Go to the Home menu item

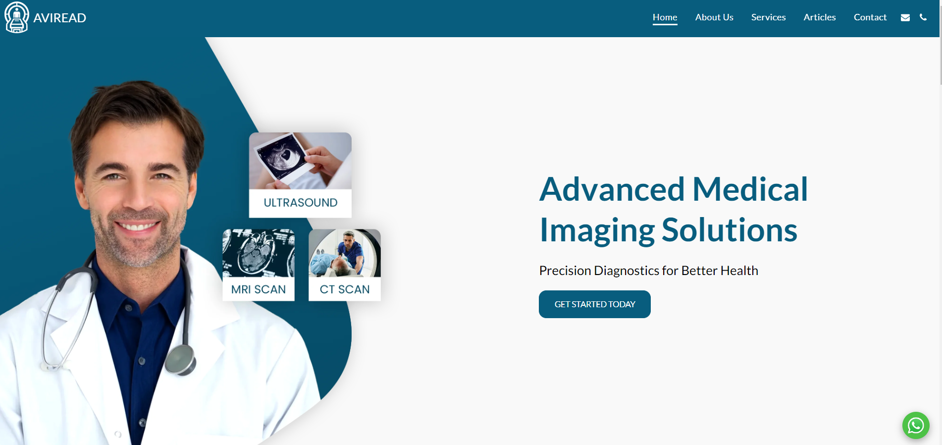665,17
